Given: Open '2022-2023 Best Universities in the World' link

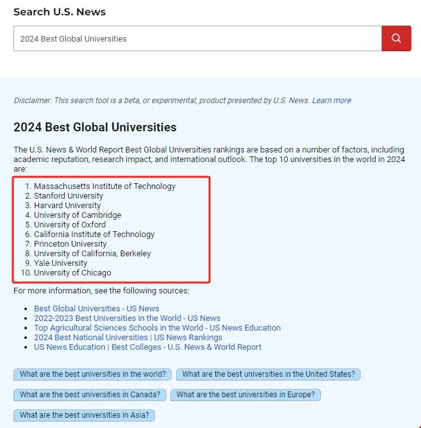Looking at the screenshot, I should (127, 318).
